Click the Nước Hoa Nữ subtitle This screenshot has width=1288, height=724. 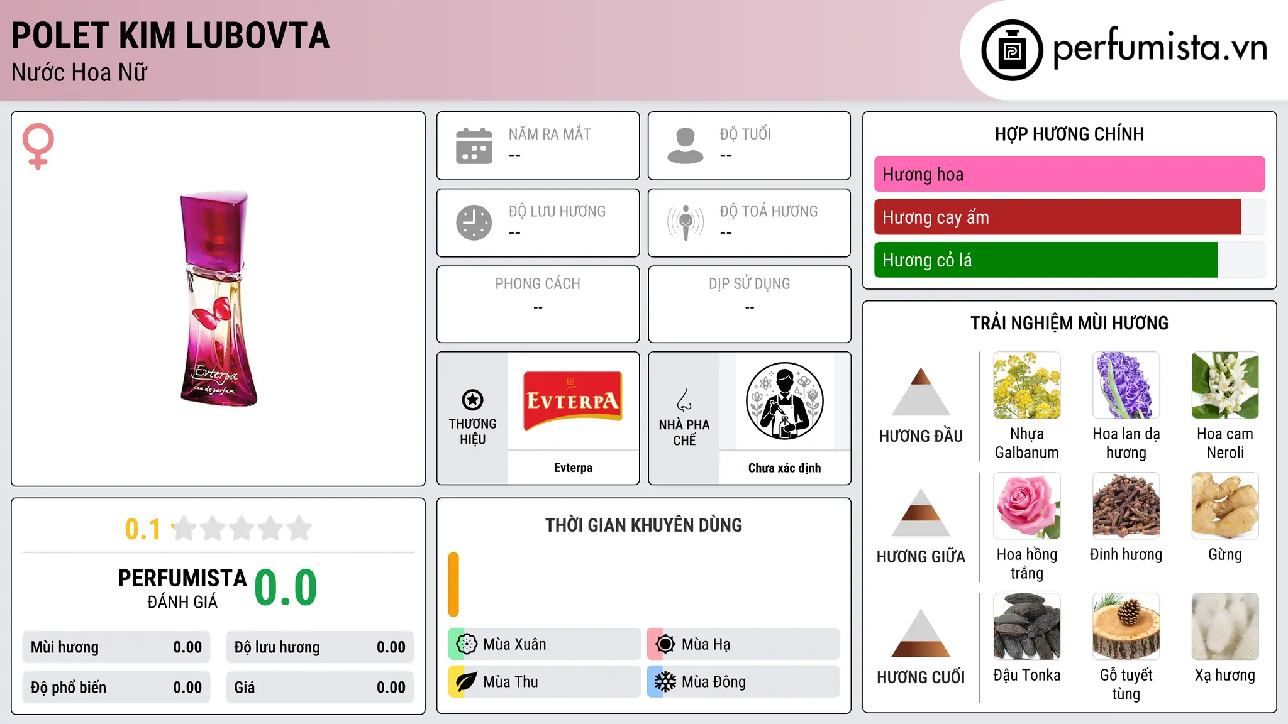pyautogui.click(x=79, y=73)
